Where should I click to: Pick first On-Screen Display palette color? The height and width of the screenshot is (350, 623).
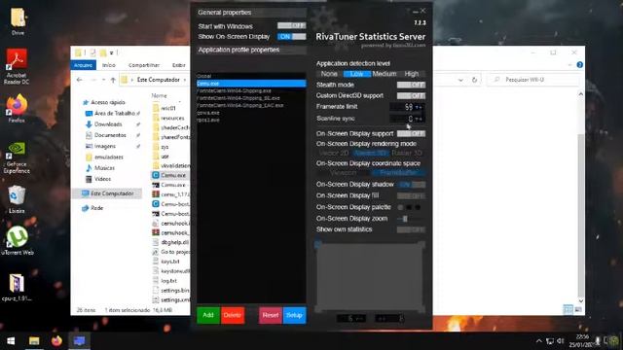point(400,207)
